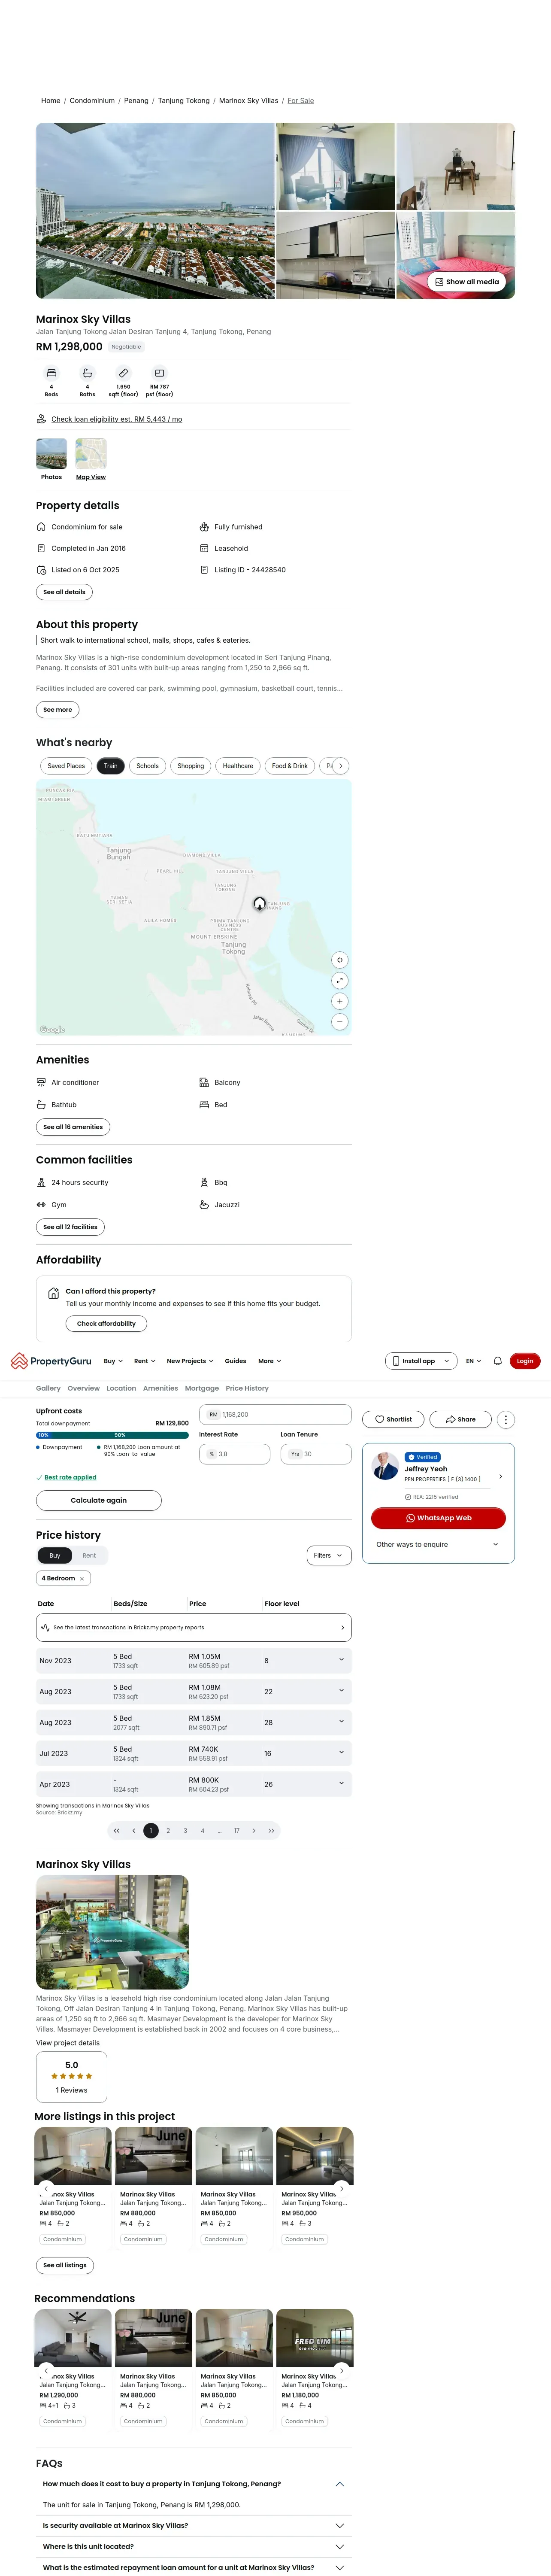Open the notifications bell
Screen dimensions: 551x2576
(497, 1361)
